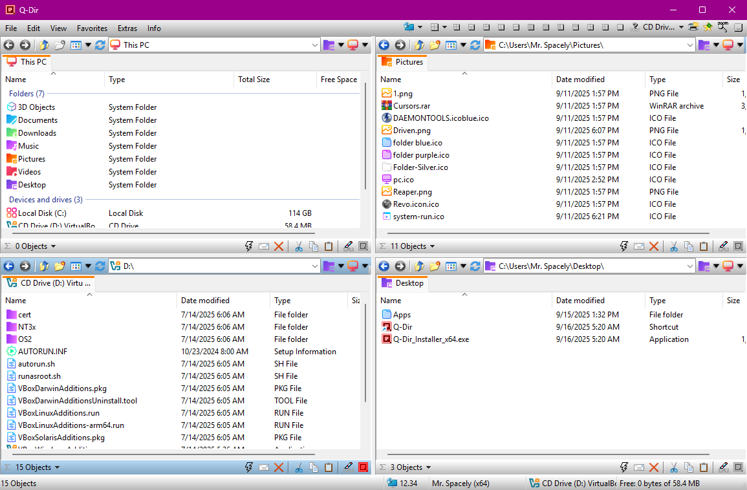Screen dimensions: 747x490
Task: Click the sigma icon in Pictures status bar
Action: pos(382,246)
